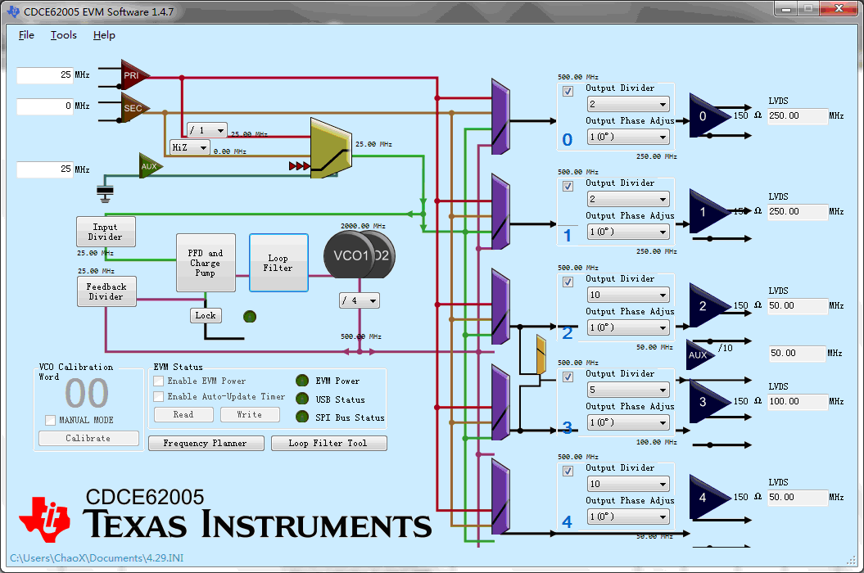Click the Feedback Divider block

(107, 291)
